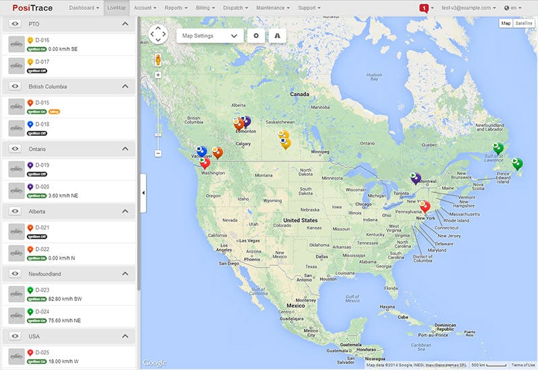
Task: Open the LiveMap tab
Action: pyautogui.click(x=116, y=8)
